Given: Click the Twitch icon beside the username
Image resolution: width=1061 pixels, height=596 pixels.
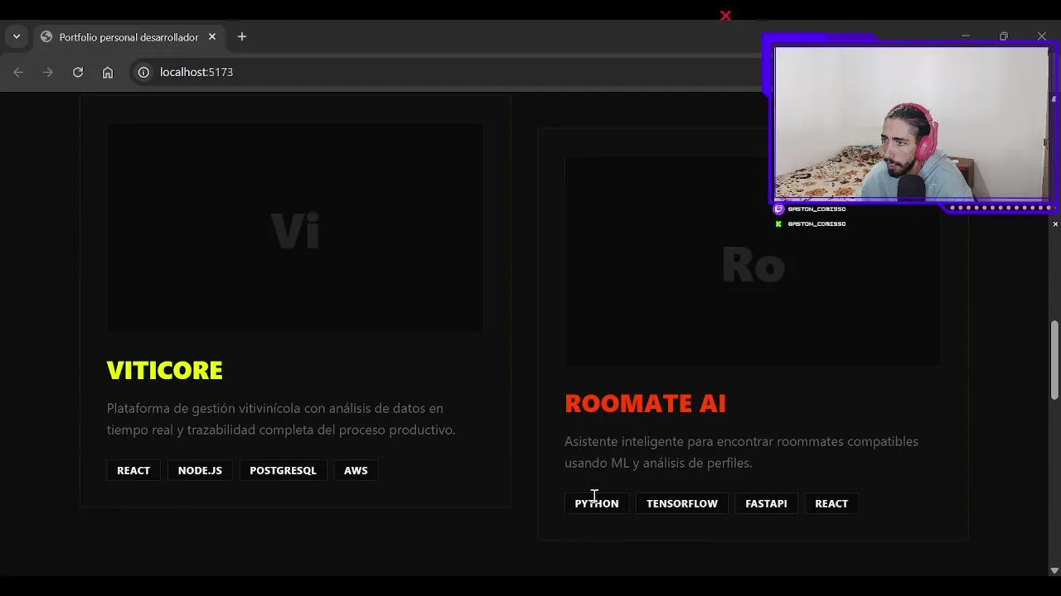Looking at the screenshot, I should point(778,209).
